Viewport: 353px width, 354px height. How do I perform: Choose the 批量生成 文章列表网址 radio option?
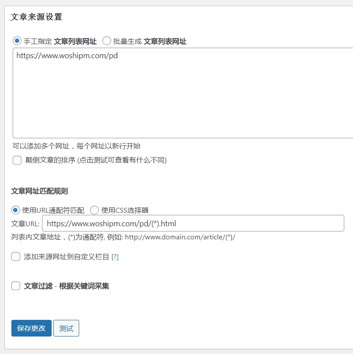(107, 41)
